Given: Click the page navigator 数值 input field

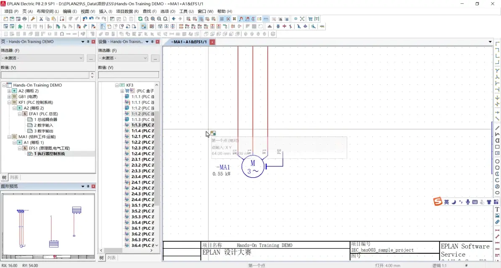Looking at the screenshot, I should click(45, 75).
